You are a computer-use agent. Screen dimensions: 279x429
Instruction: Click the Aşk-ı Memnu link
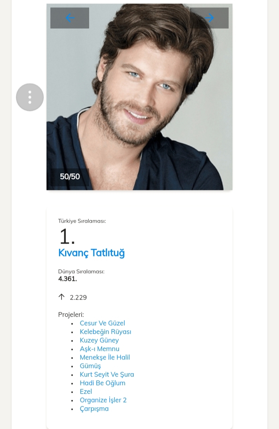coord(100,349)
